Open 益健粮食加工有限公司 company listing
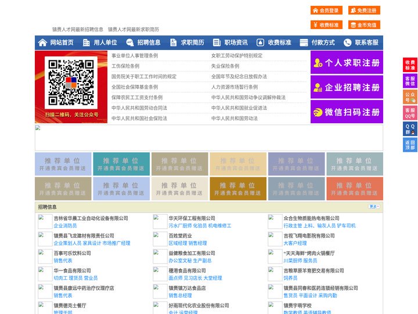The height and width of the screenshot is (314, 418). click(192, 253)
